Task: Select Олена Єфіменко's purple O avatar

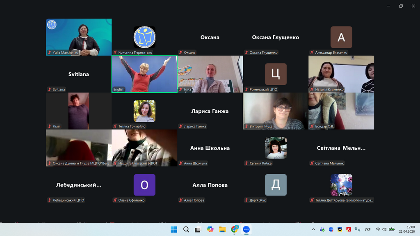Action: pyautogui.click(x=144, y=185)
